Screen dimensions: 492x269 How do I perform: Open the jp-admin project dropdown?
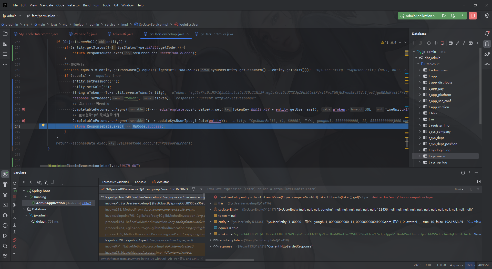pos(12,16)
